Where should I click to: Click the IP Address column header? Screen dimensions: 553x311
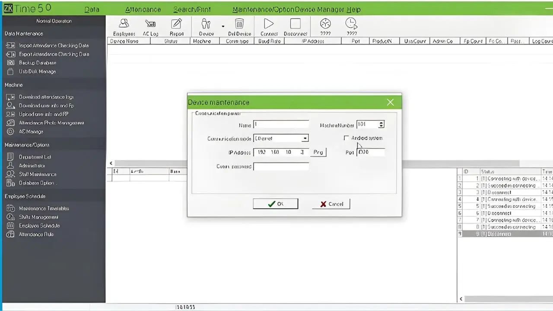[x=313, y=41]
